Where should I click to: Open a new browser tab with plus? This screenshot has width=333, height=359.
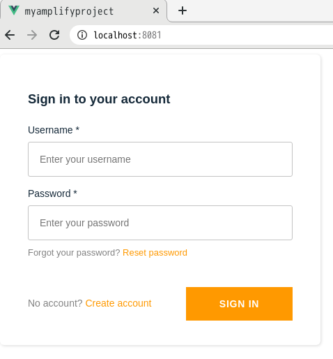[x=183, y=10]
